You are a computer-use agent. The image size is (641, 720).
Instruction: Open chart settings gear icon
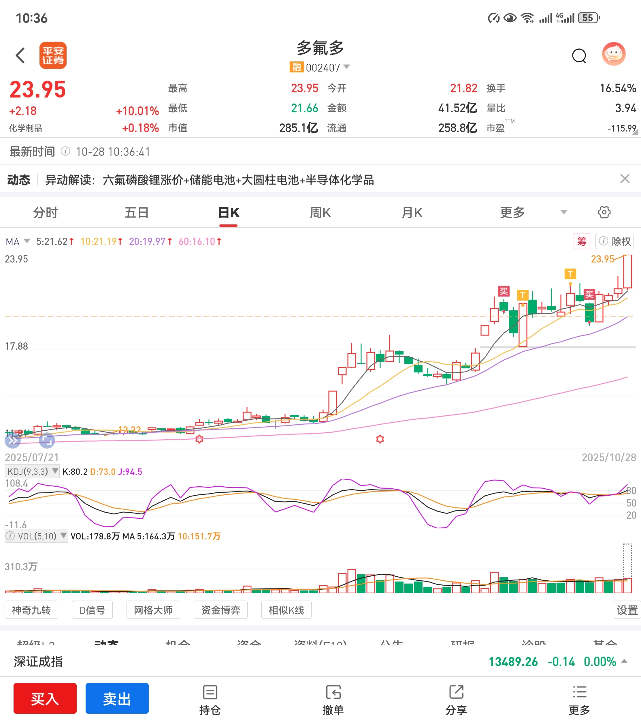point(604,212)
